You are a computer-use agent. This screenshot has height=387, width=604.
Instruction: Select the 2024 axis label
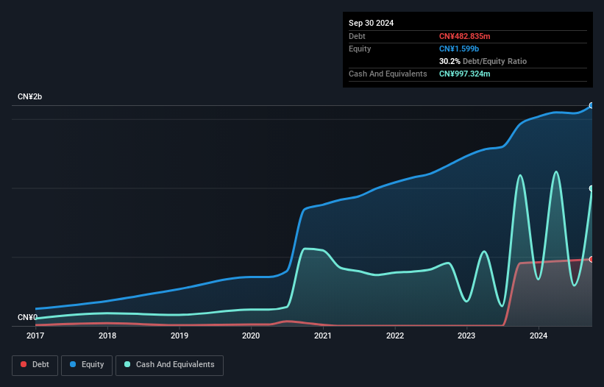pyautogui.click(x=539, y=335)
